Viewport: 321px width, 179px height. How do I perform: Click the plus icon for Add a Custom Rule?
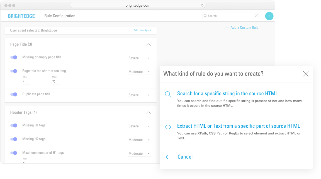(x=227, y=28)
